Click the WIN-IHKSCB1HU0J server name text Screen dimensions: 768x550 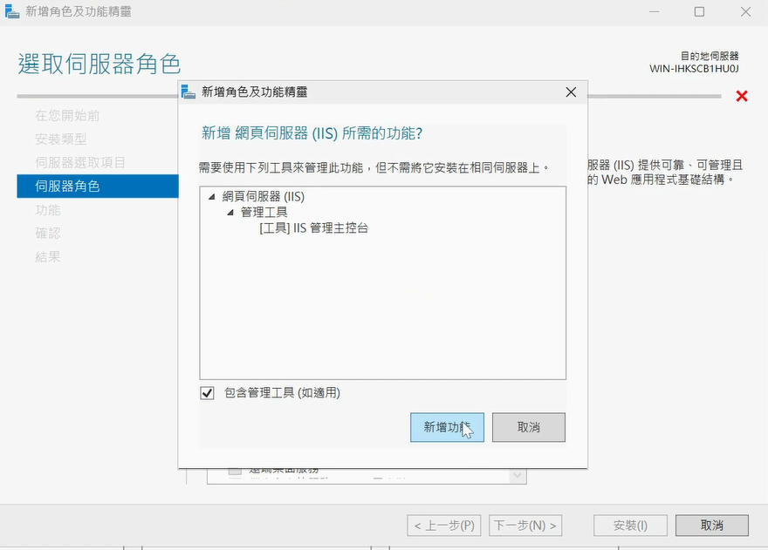(x=694, y=69)
